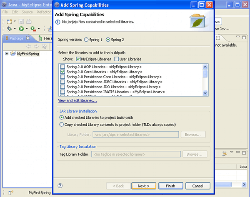The height and width of the screenshot is (197, 250).
Task: Click the Up icon in Package Explorer toolbar
Action: coord(44,46)
